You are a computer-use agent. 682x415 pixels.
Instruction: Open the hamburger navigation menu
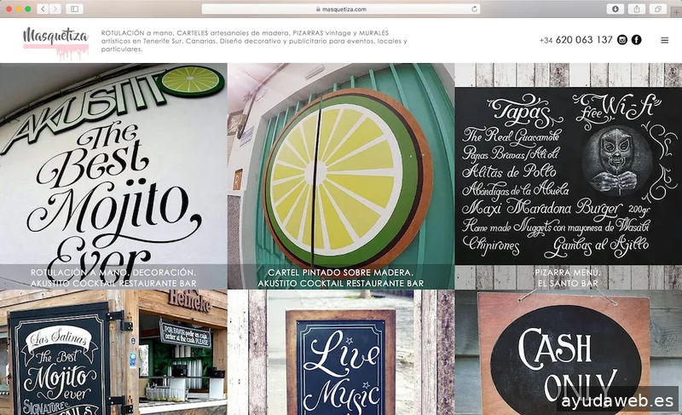[x=665, y=40]
